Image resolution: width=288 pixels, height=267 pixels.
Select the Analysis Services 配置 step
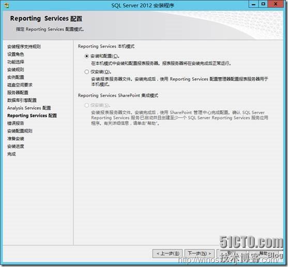(x=29, y=108)
